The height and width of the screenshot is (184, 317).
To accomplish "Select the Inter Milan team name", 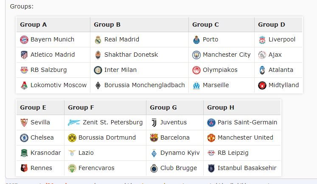I will [121, 70].
